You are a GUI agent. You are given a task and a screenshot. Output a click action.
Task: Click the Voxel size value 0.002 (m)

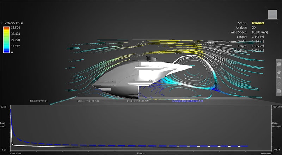tap(258, 50)
